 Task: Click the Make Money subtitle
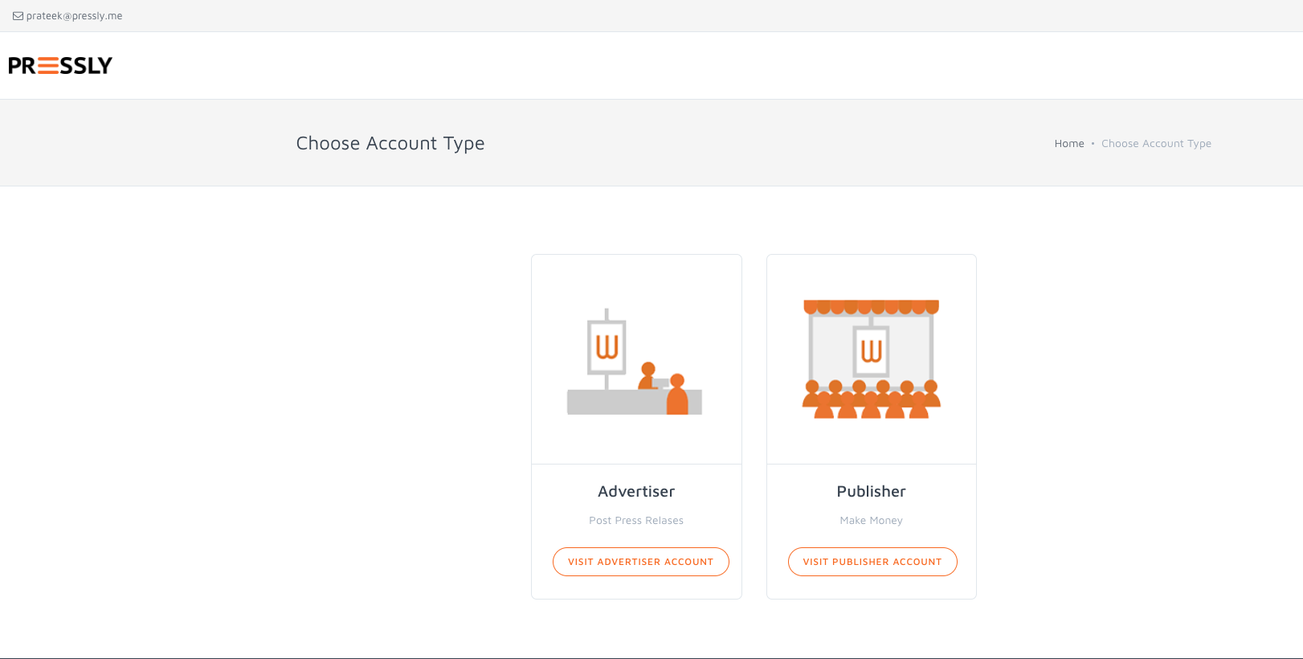[x=871, y=521]
